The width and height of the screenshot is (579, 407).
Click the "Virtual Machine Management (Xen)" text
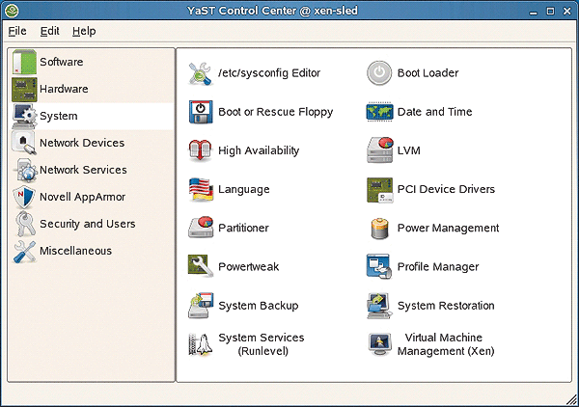point(445,344)
